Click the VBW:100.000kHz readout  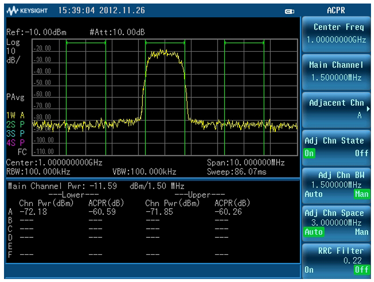point(144,172)
